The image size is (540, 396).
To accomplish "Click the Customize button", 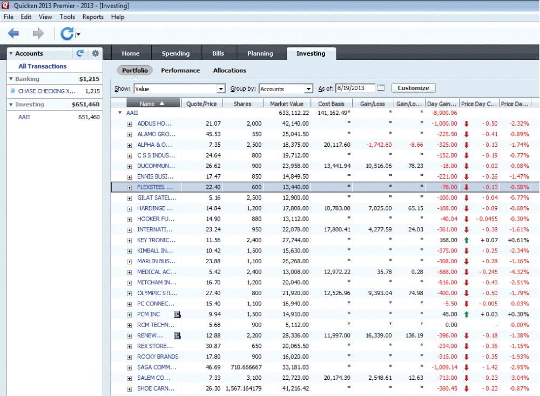I will pyautogui.click(x=413, y=88).
